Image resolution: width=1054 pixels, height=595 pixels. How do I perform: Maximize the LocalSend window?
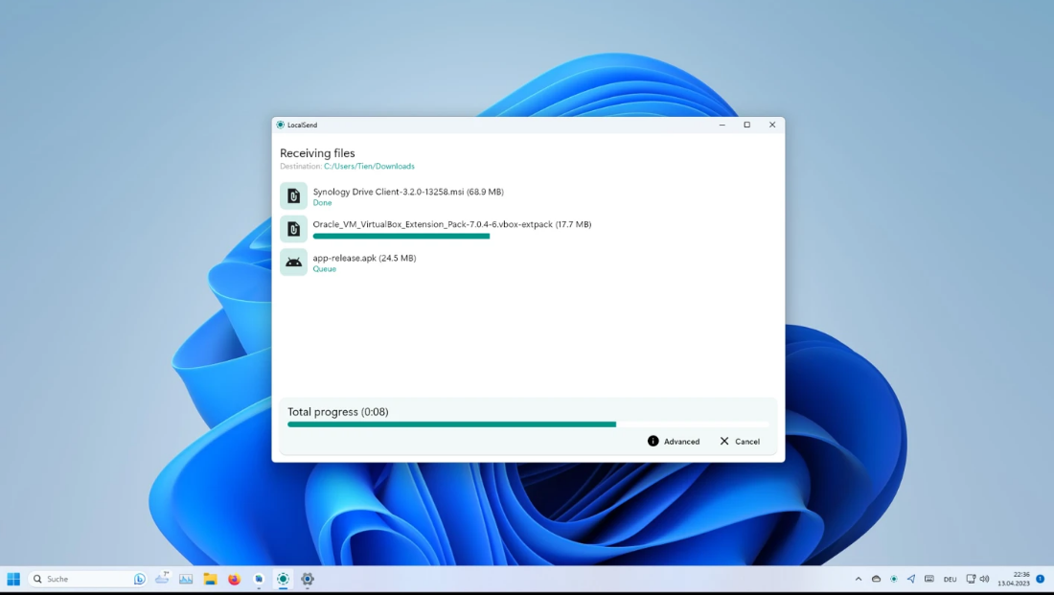746,125
